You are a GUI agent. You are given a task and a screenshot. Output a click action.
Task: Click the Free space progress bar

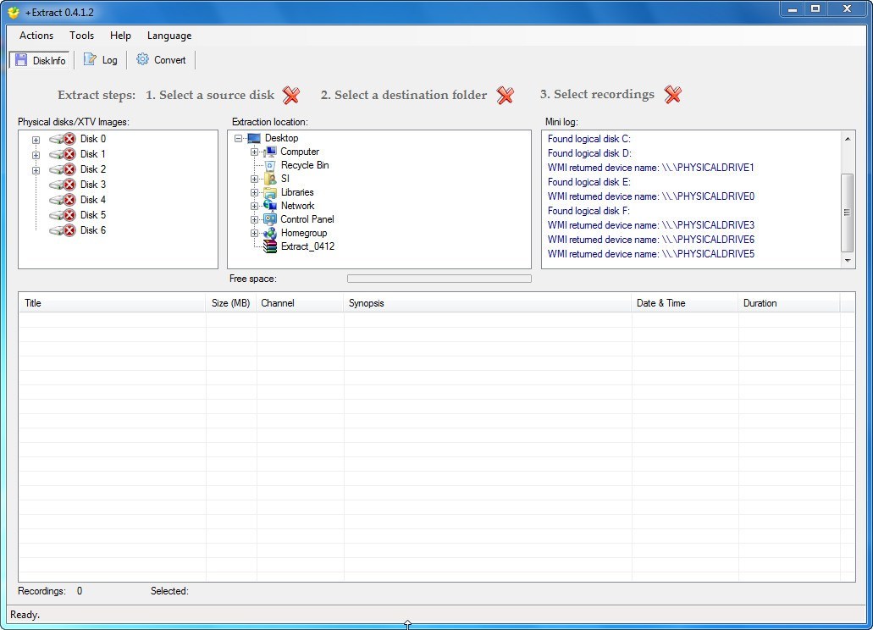point(439,279)
